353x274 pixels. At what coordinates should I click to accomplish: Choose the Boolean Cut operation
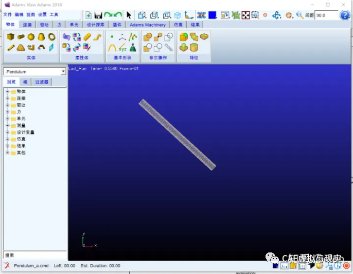[148, 48]
